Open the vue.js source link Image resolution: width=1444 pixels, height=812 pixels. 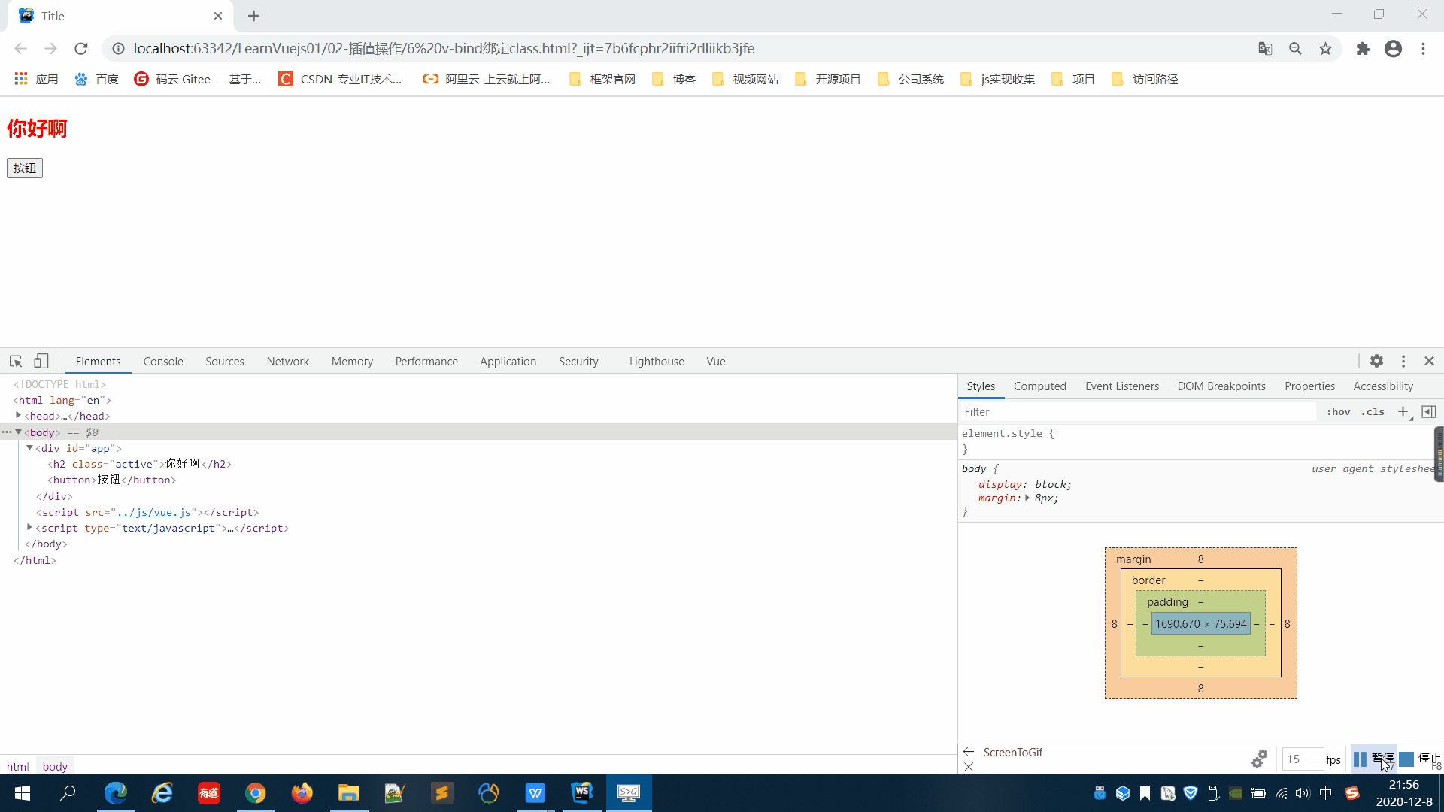point(154,512)
